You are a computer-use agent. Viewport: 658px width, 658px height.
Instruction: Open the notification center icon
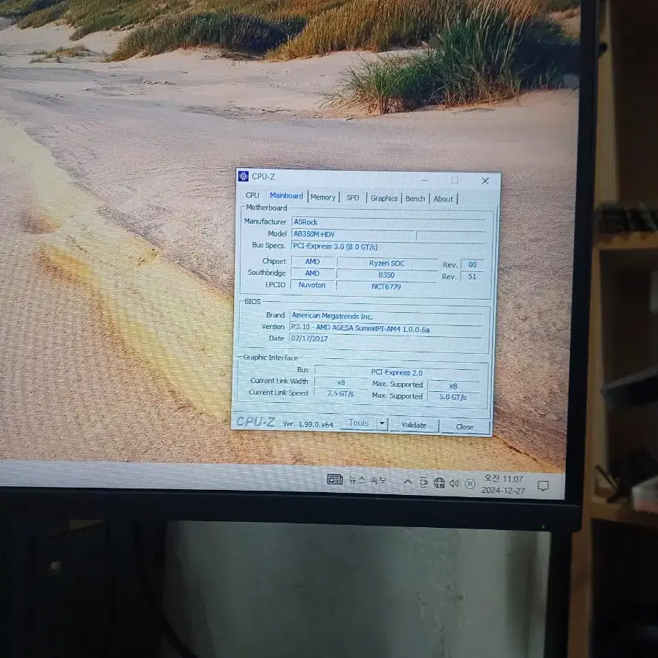(543, 486)
